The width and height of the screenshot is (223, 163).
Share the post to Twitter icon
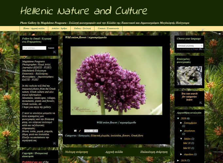[x=91, y=131]
